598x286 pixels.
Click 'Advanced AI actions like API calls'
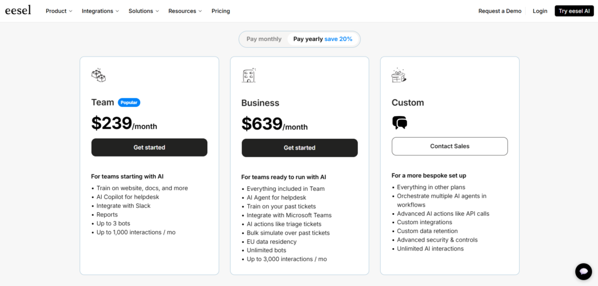tap(443, 213)
